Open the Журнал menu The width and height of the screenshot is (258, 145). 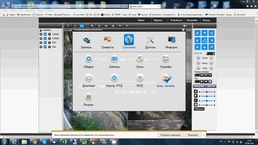coord(158,20)
